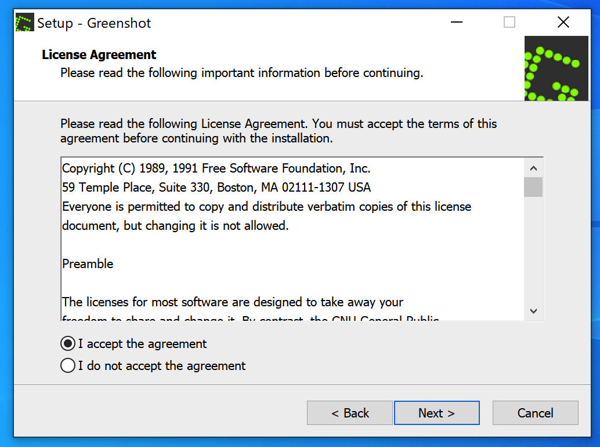The image size is (600, 447).
Task: Close the Setup window with the X
Action: [x=562, y=23]
